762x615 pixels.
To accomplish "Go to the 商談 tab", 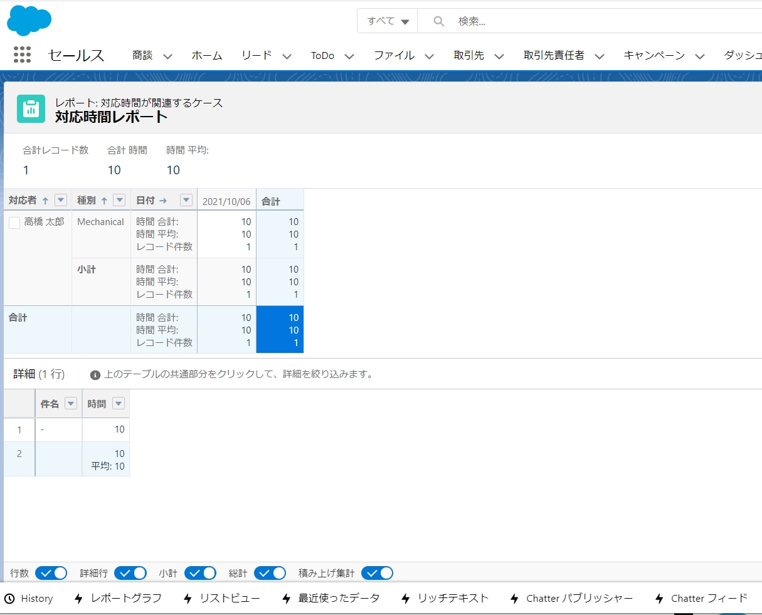I will click(x=142, y=55).
